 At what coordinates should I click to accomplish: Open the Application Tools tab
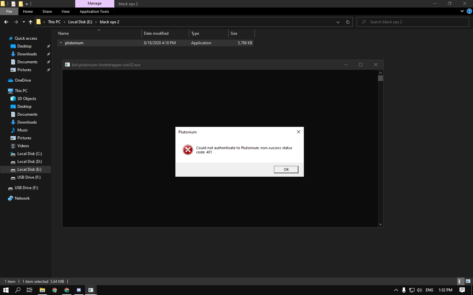94,11
